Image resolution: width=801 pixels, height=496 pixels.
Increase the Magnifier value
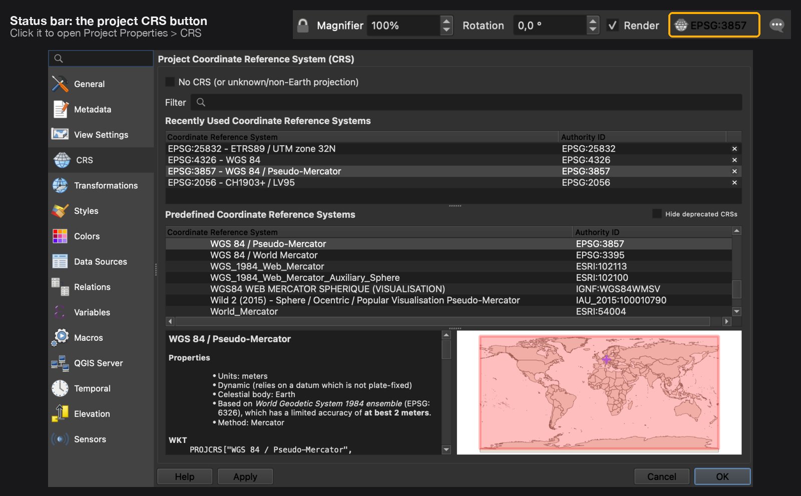pos(447,21)
